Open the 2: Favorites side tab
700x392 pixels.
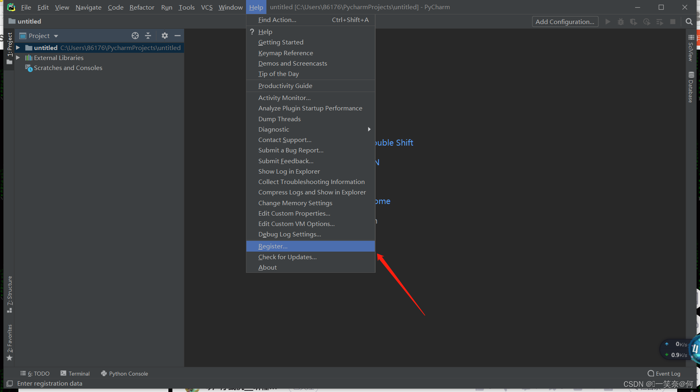click(10, 343)
